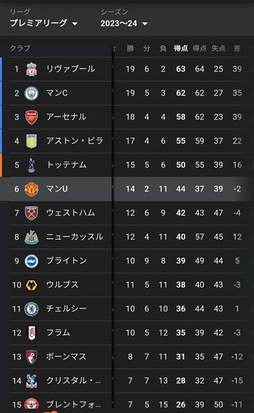This screenshot has width=254, height=413.
Task: Click the Liverpool club crest
Action: [32, 69]
